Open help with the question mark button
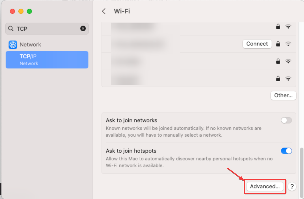304x199 pixels. (292, 187)
